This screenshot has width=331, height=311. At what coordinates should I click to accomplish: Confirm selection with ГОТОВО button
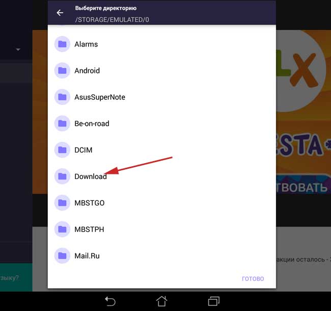coord(253,279)
